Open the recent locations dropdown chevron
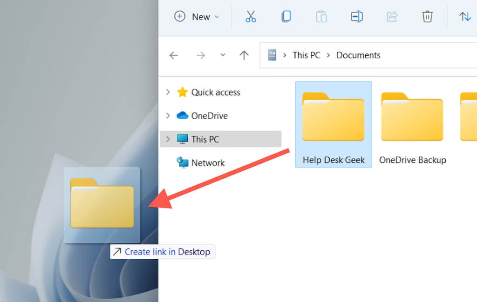 [x=223, y=55]
